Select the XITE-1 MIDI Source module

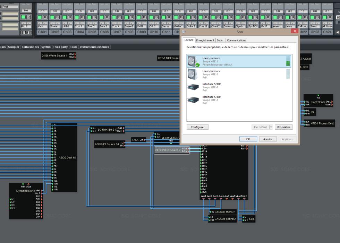(169, 58)
